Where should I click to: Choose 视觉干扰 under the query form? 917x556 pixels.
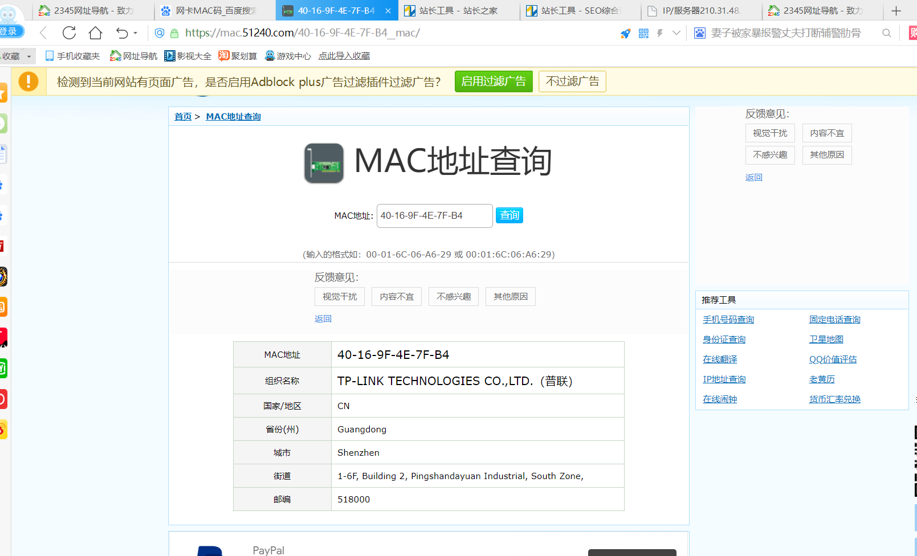(x=340, y=297)
